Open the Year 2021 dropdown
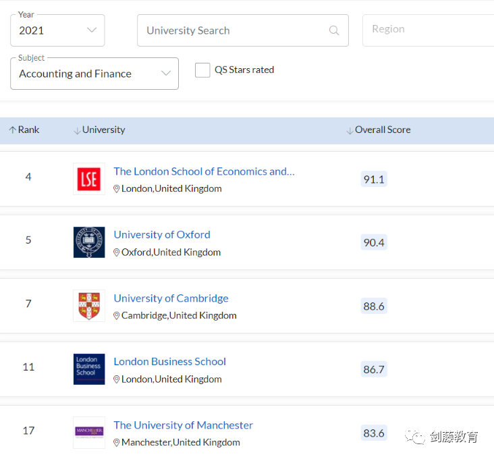494x459 pixels. point(57,30)
